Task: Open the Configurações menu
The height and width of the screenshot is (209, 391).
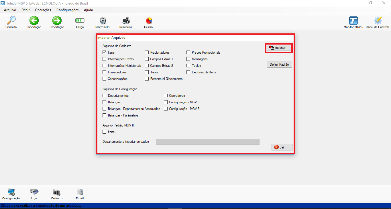Action: tap(67, 10)
